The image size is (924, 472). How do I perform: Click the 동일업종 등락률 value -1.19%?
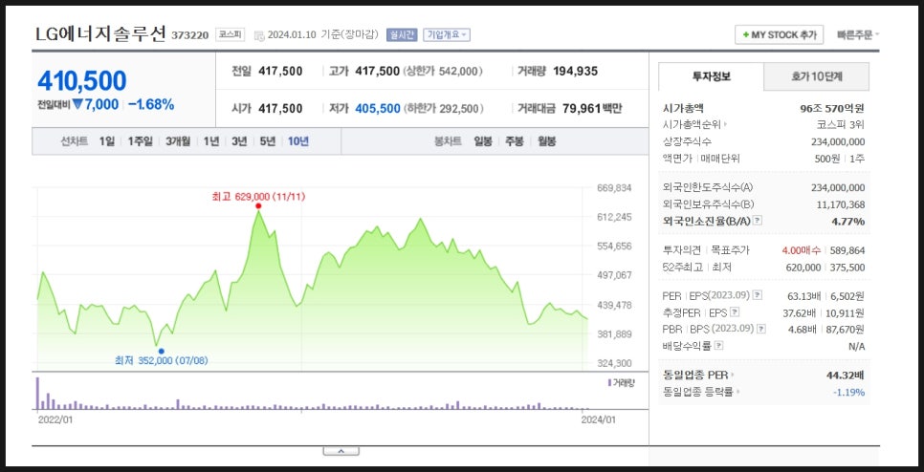tap(849, 392)
